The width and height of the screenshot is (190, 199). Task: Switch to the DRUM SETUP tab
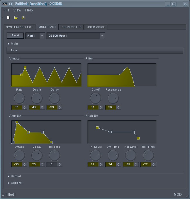71,27
